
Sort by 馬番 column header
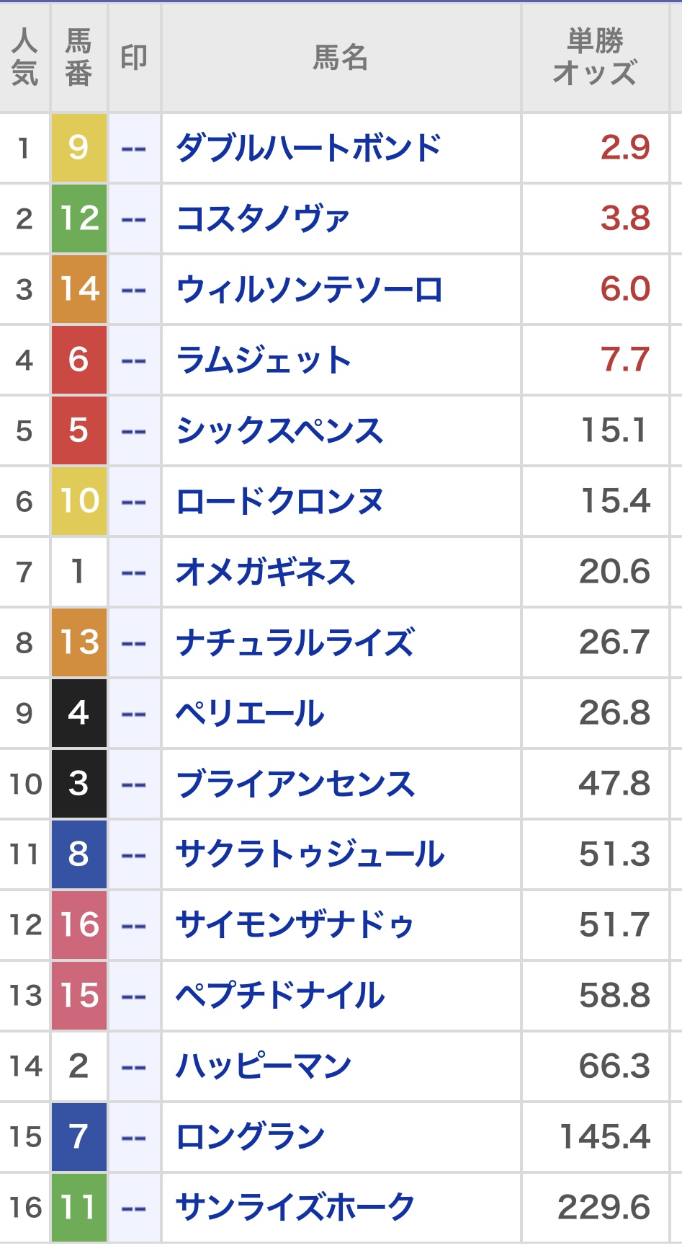78,58
